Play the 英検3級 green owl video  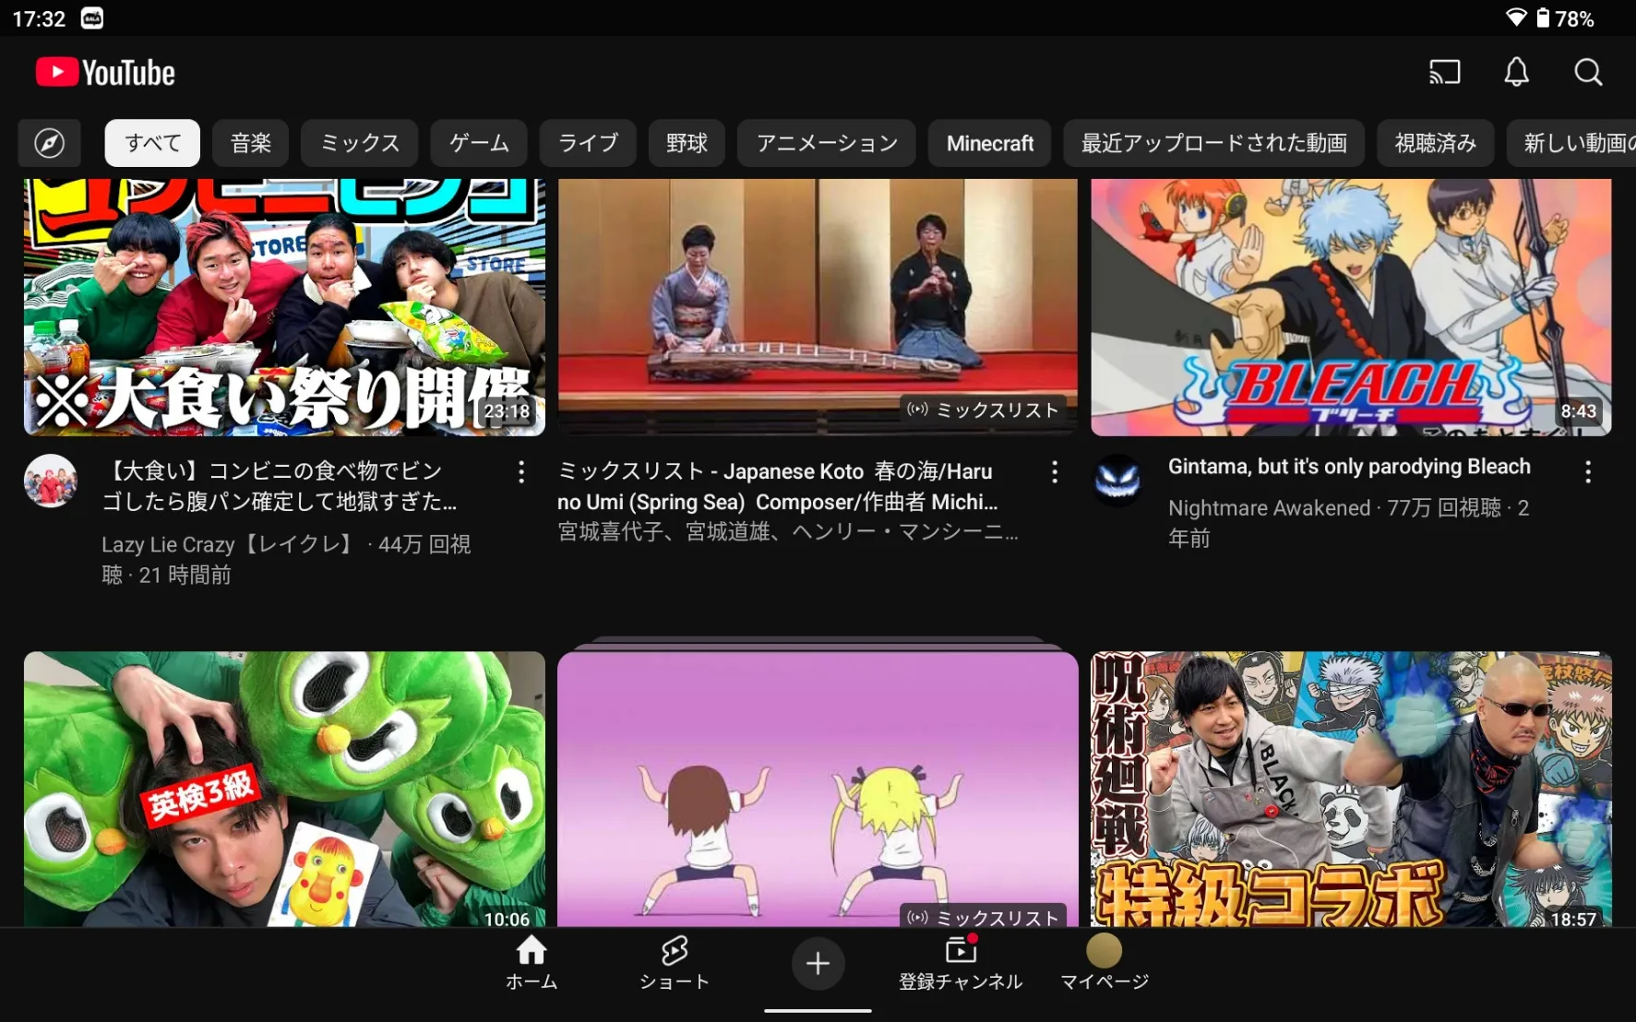(284, 790)
